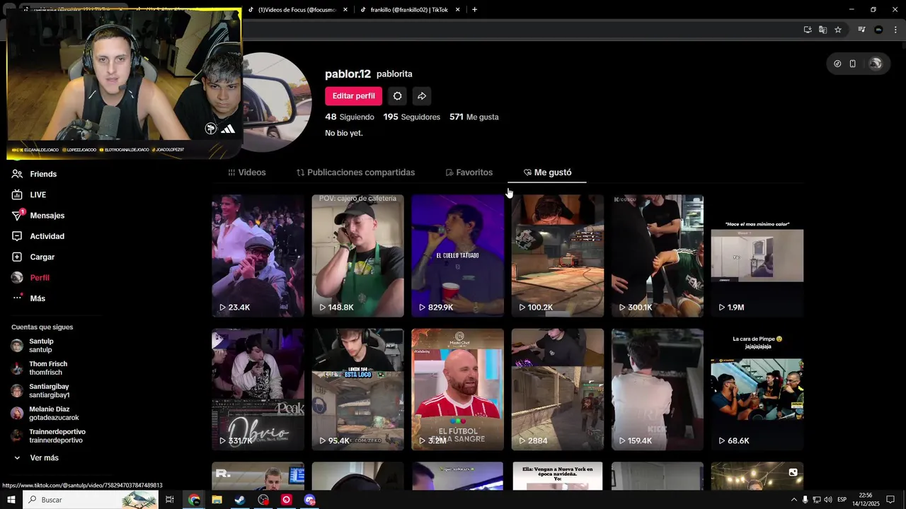Screen dimensions: 906x509
Task: Open El cuello tatuado video 829.9K
Action: point(457,256)
